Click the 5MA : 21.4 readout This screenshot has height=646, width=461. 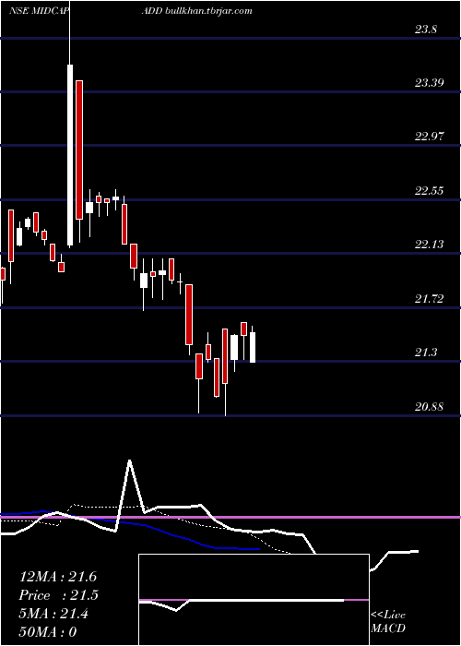tap(53, 614)
